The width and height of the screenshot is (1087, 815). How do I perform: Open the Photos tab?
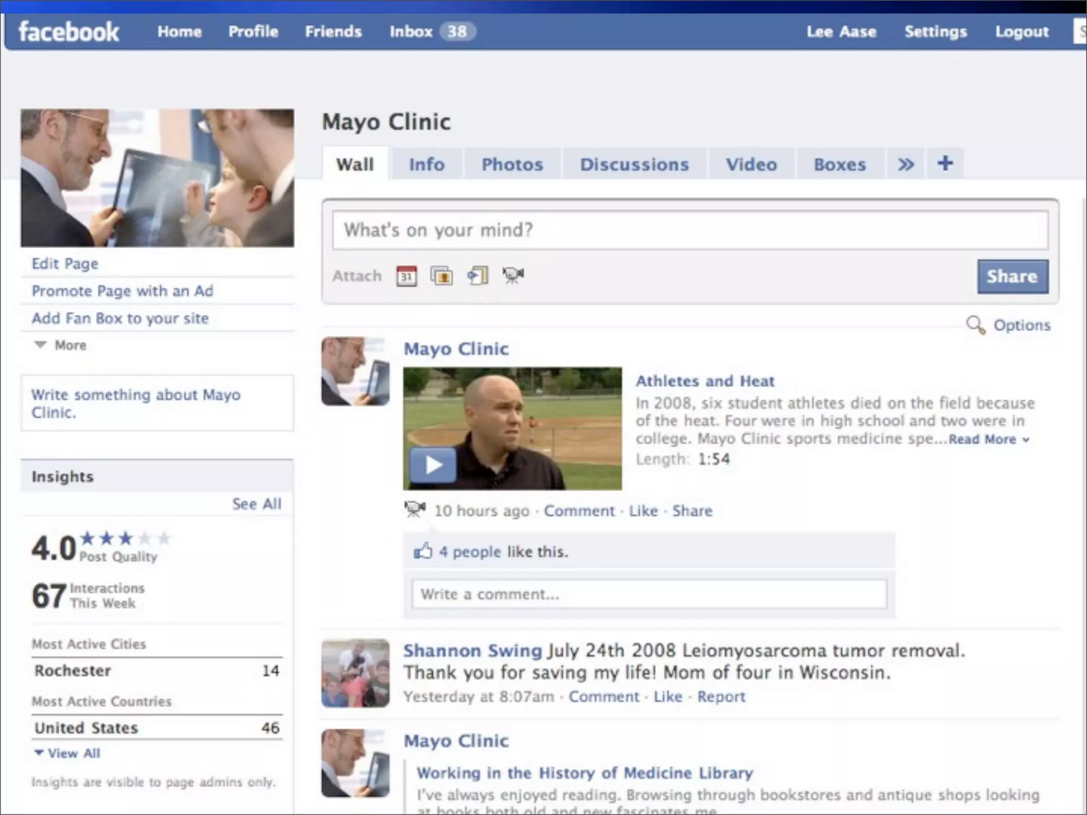[x=512, y=164]
